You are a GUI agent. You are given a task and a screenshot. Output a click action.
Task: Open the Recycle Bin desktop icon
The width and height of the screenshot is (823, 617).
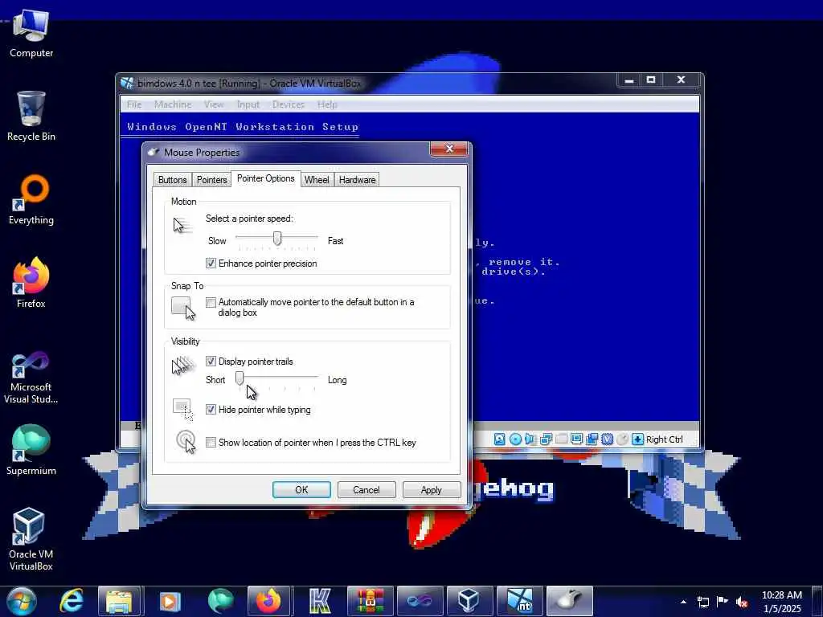point(31,116)
